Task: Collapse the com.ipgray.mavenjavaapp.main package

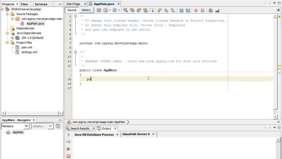Action: (x=12, y=19)
